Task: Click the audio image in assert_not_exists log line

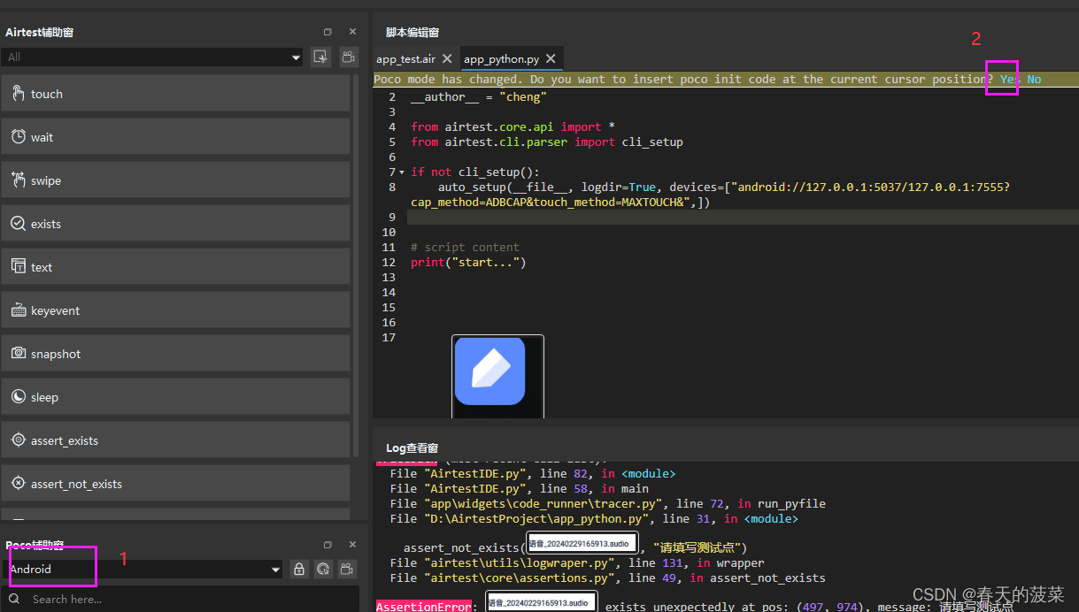Action: [582, 543]
